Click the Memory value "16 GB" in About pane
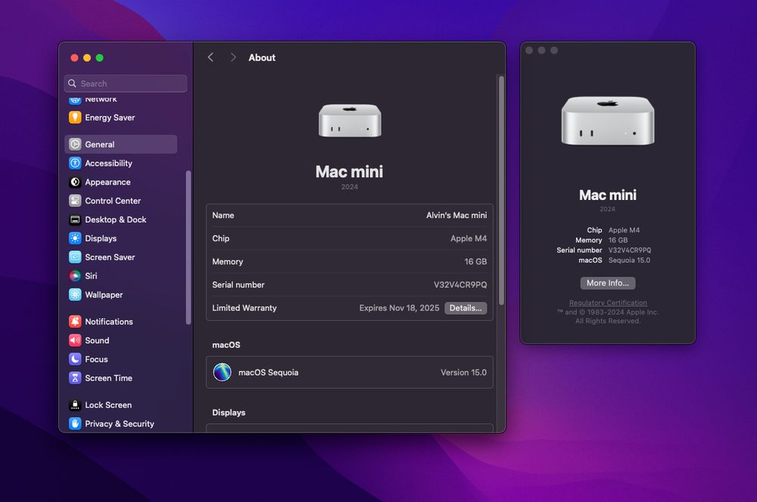 pos(475,262)
